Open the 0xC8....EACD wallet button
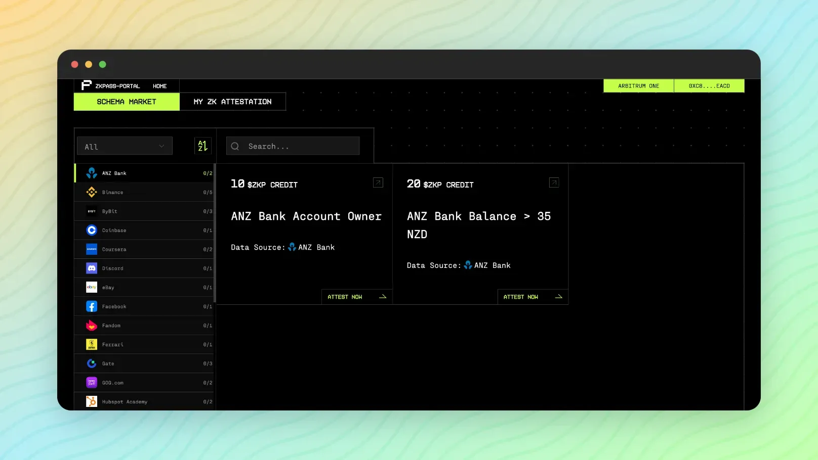818x460 pixels. coord(709,86)
